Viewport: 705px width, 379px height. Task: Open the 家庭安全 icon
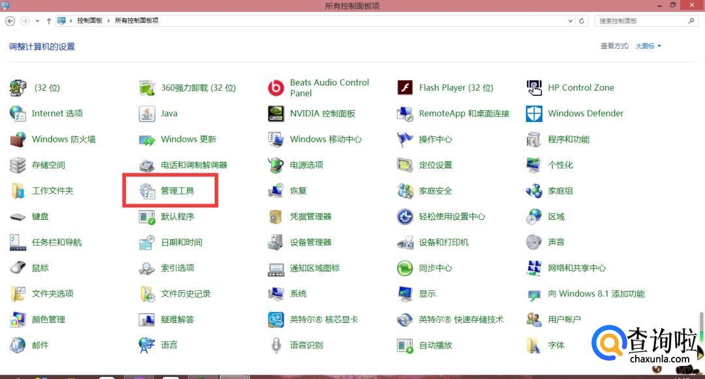(405, 191)
